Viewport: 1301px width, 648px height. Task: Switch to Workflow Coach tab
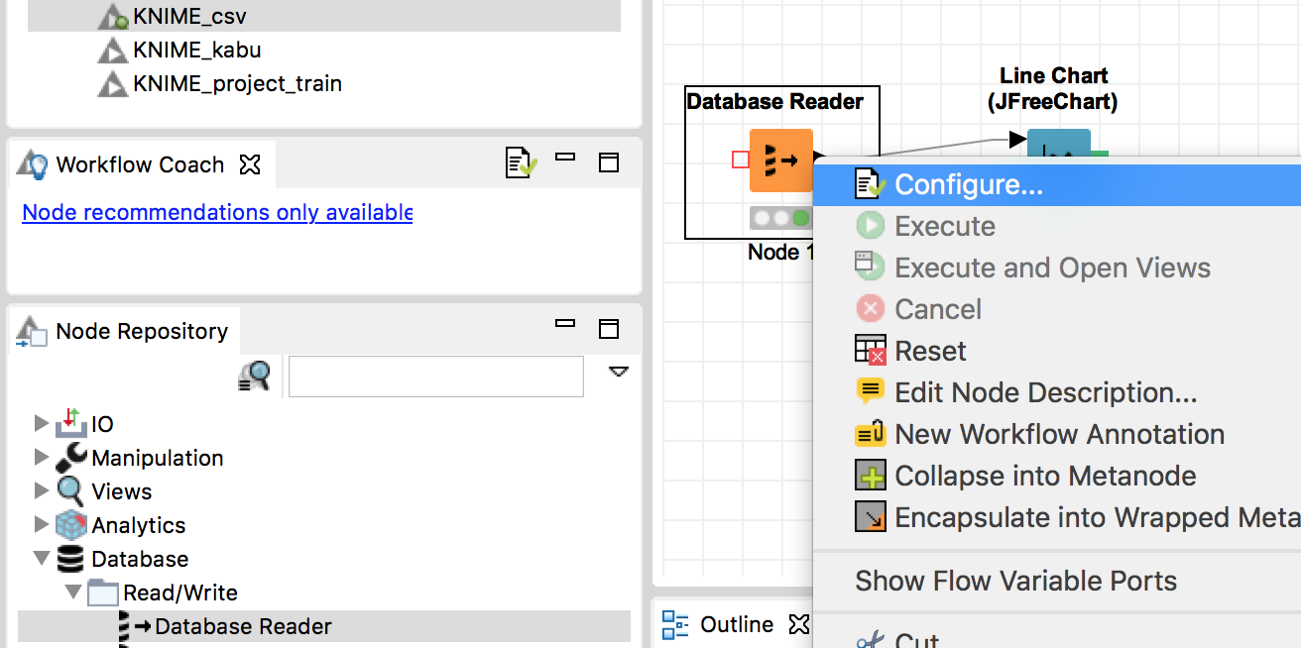140,164
